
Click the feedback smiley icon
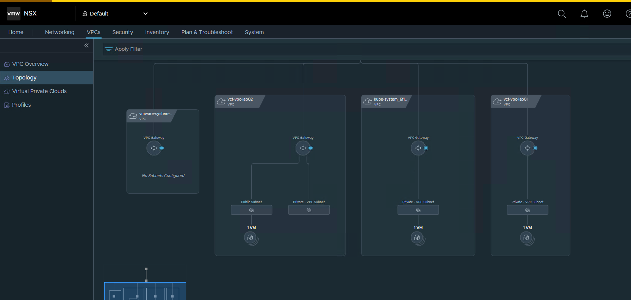point(607,14)
